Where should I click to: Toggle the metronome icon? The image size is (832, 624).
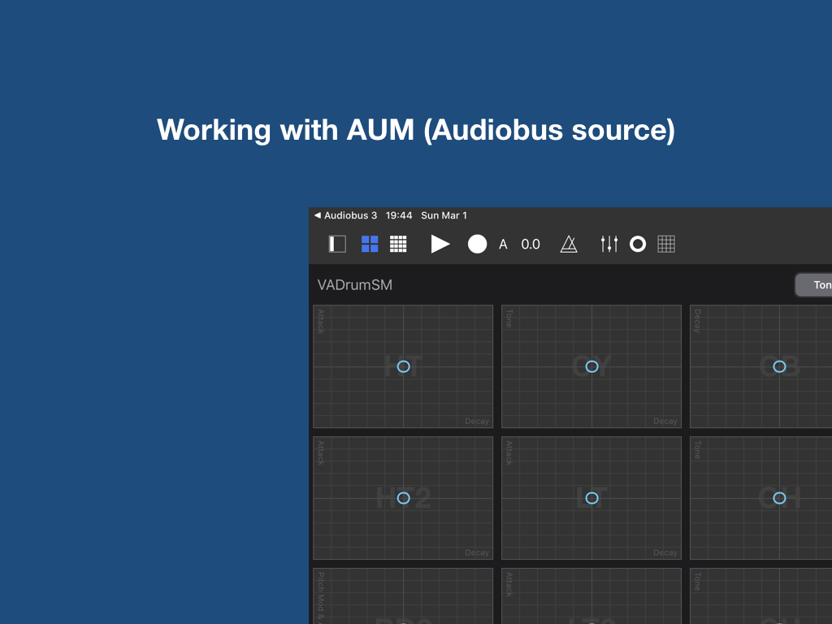point(569,244)
